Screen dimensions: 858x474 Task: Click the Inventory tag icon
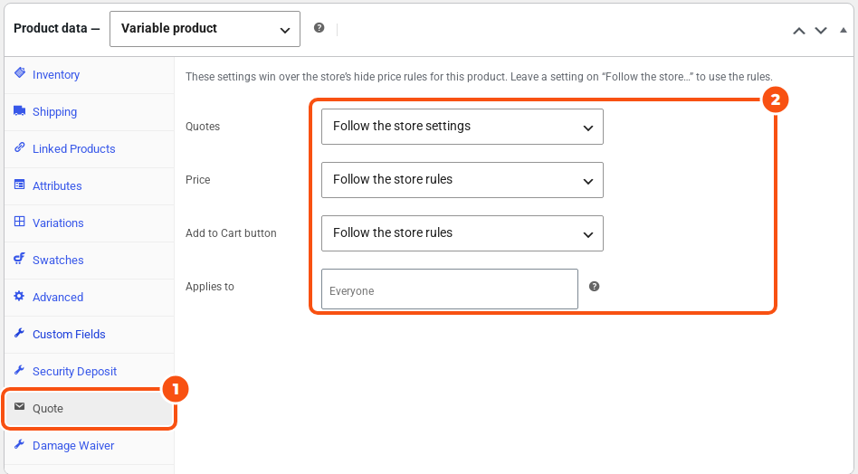[20, 72]
